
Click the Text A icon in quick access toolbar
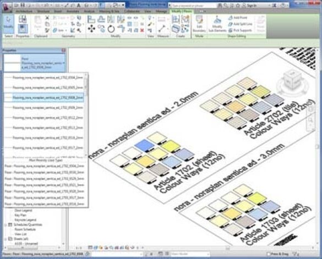pyautogui.click(x=79, y=5)
